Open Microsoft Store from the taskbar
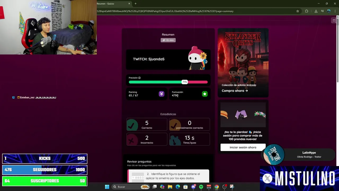Screen dimensions: 339x191 pos(185,187)
